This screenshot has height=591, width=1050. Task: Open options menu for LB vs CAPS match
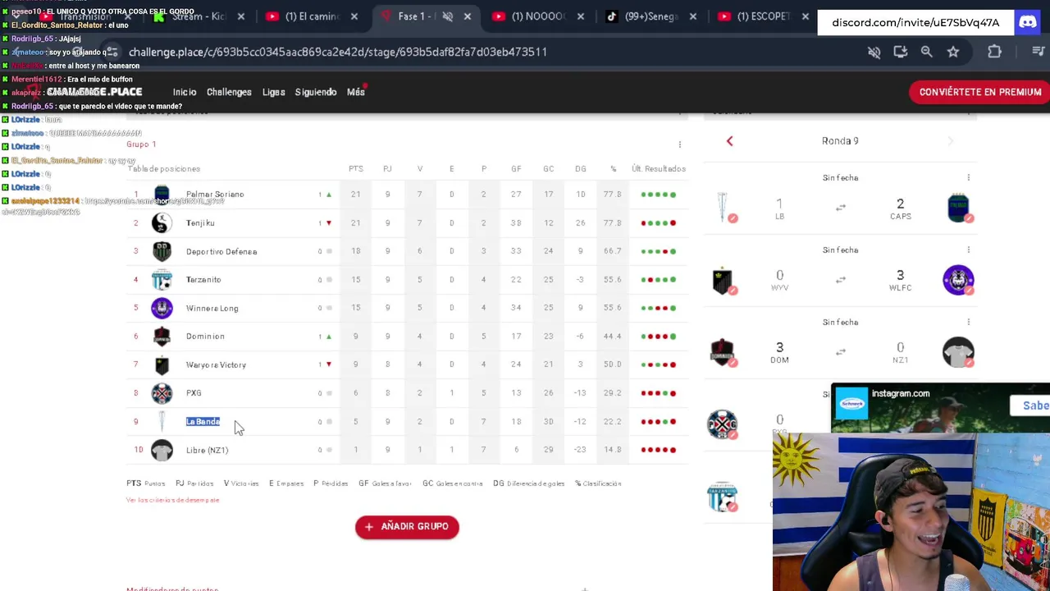(x=968, y=177)
